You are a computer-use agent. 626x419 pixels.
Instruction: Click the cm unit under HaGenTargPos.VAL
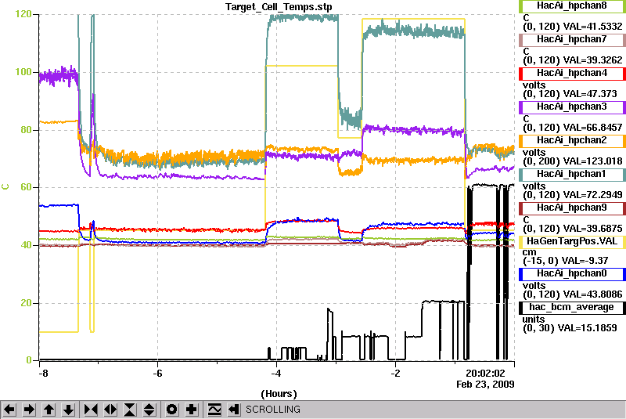[530, 252]
